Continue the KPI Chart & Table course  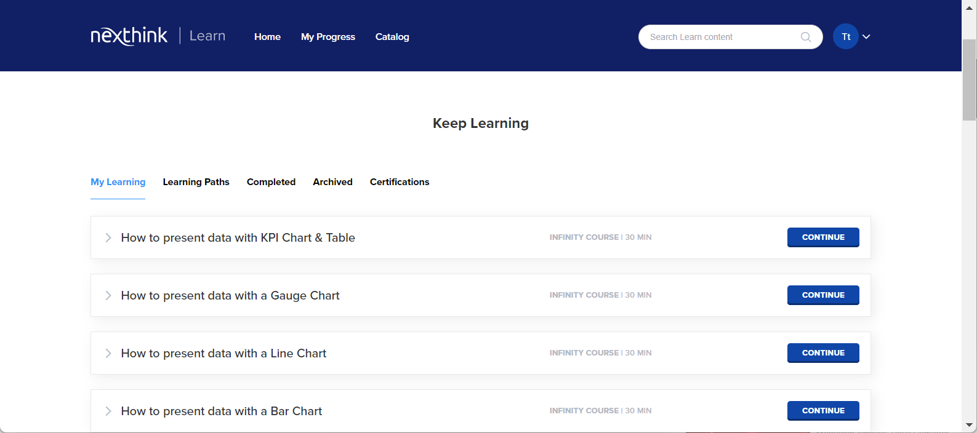[822, 237]
